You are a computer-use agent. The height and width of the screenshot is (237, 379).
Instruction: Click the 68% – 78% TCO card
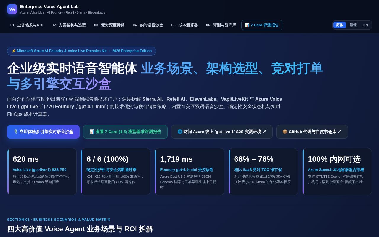(x=263, y=172)
